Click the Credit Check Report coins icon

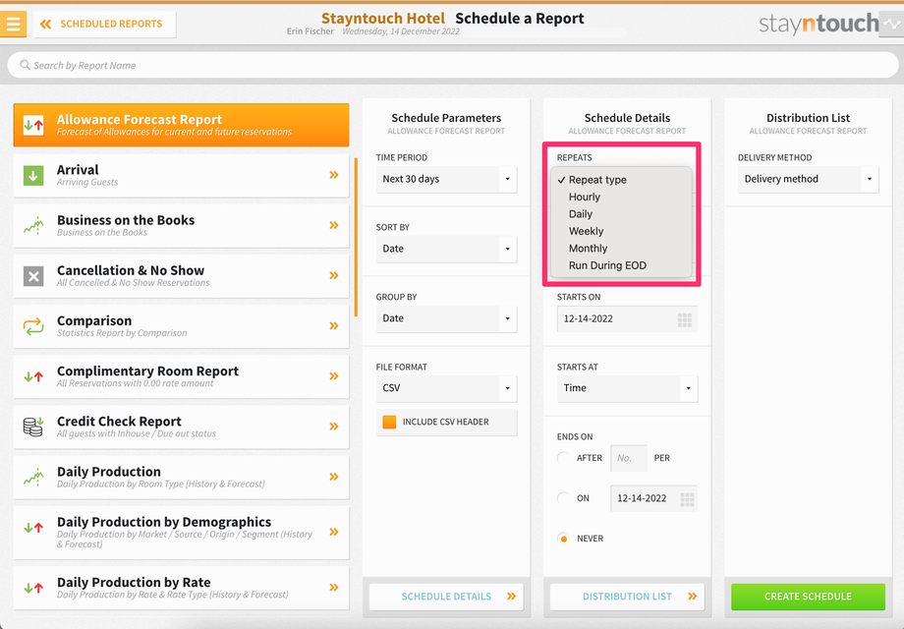pos(33,427)
